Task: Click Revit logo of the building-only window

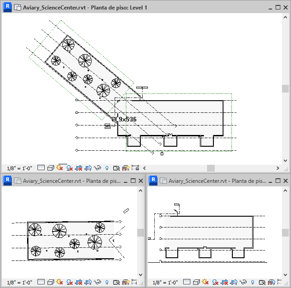Action: click(153, 181)
